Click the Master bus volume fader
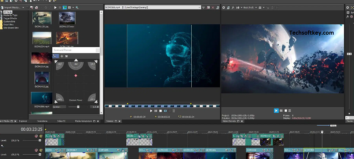Image resolution: width=354 pixels, height=159 pixels. coord(349,54)
